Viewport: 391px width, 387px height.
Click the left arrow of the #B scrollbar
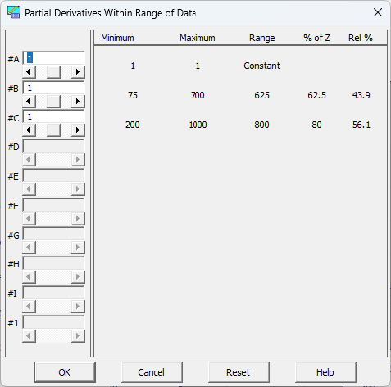click(29, 102)
